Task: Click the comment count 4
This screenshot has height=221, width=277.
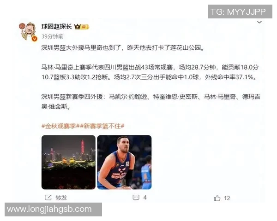Action: (x=145, y=198)
